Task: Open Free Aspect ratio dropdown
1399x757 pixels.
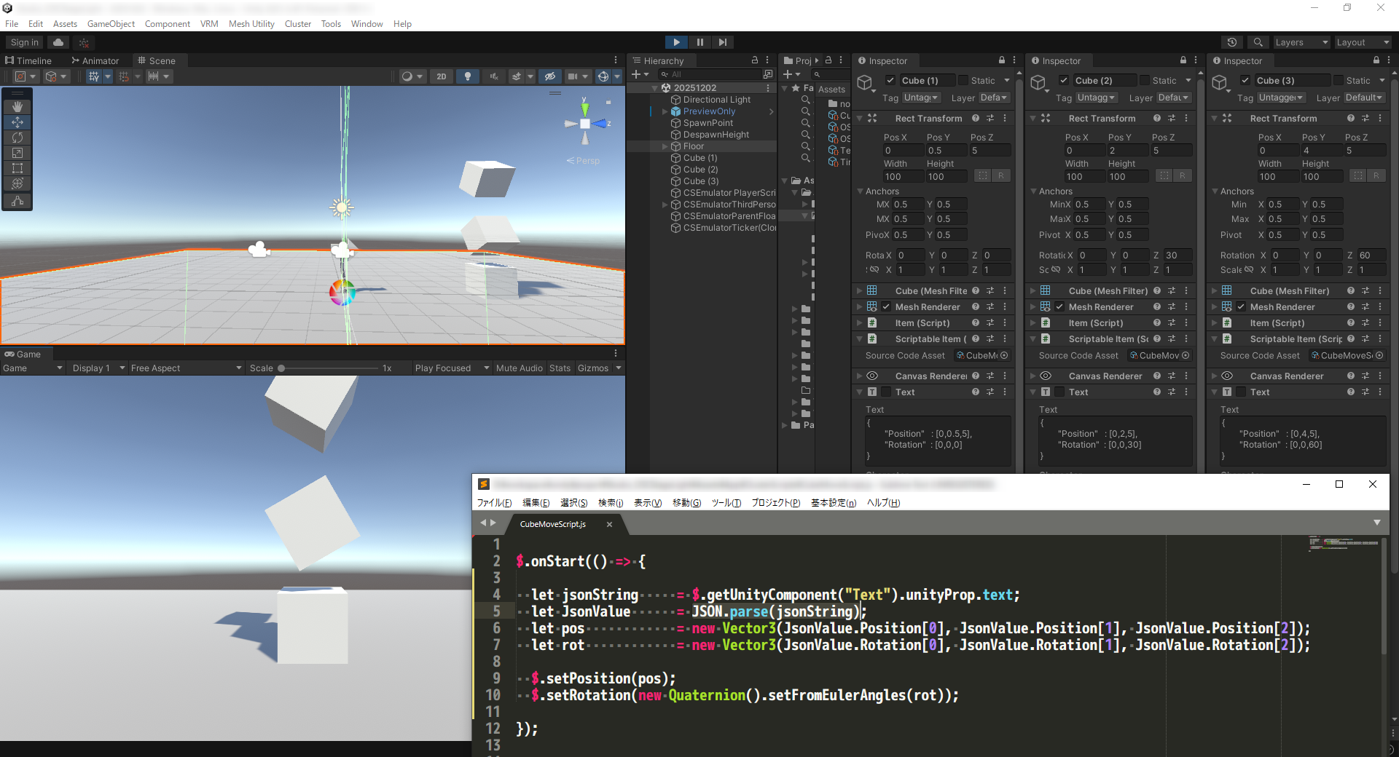Action: (x=186, y=368)
